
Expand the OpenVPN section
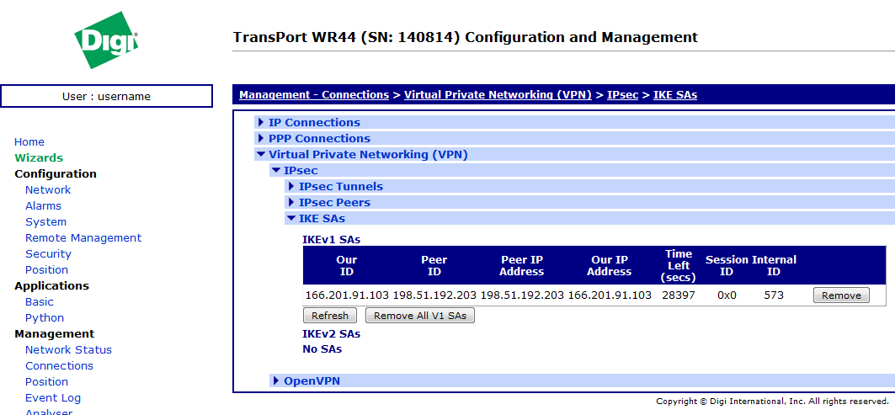[x=312, y=380]
